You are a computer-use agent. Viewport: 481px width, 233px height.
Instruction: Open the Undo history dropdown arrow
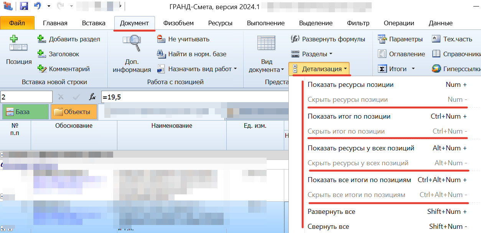(x=48, y=7)
